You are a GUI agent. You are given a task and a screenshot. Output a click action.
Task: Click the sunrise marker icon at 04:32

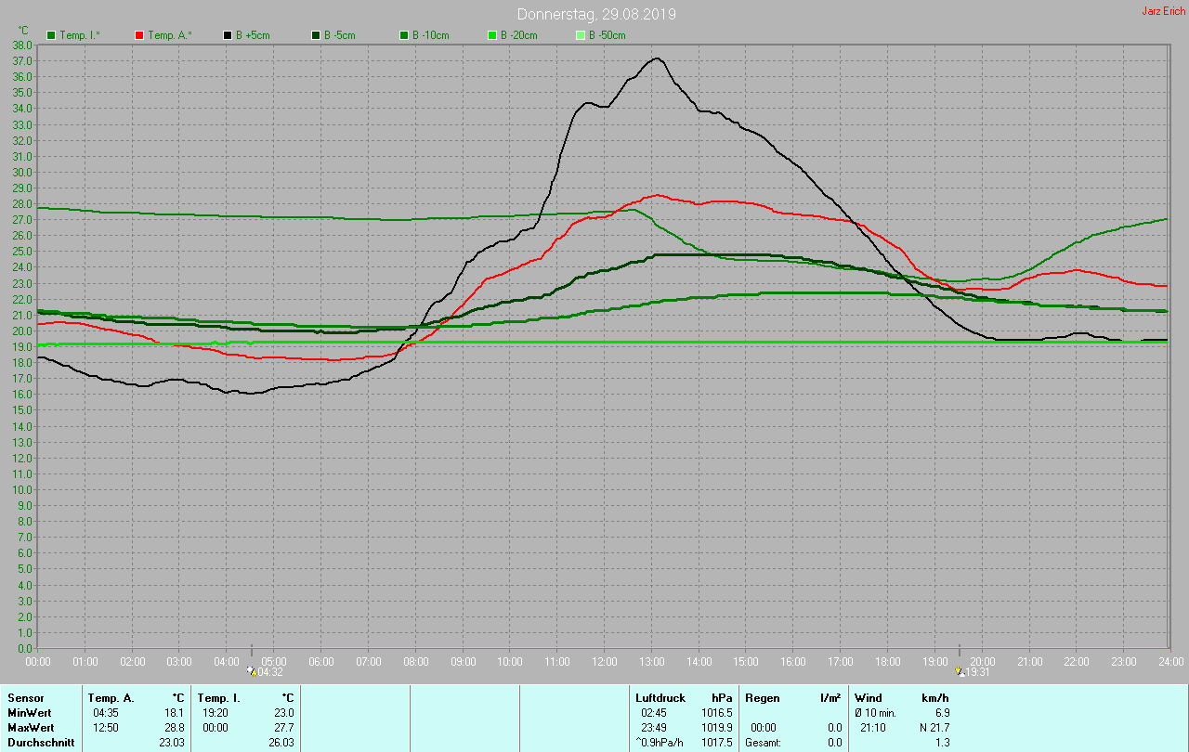[x=252, y=671]
